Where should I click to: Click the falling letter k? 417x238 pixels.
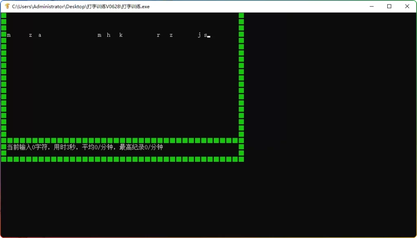121,35
